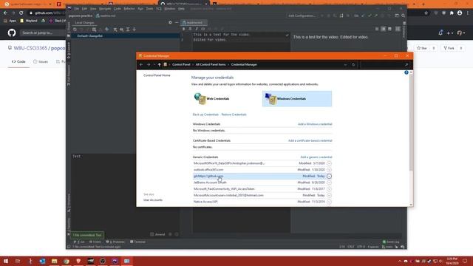Go up one level in Control Panel
473x266 pixels.
point(160,64)
